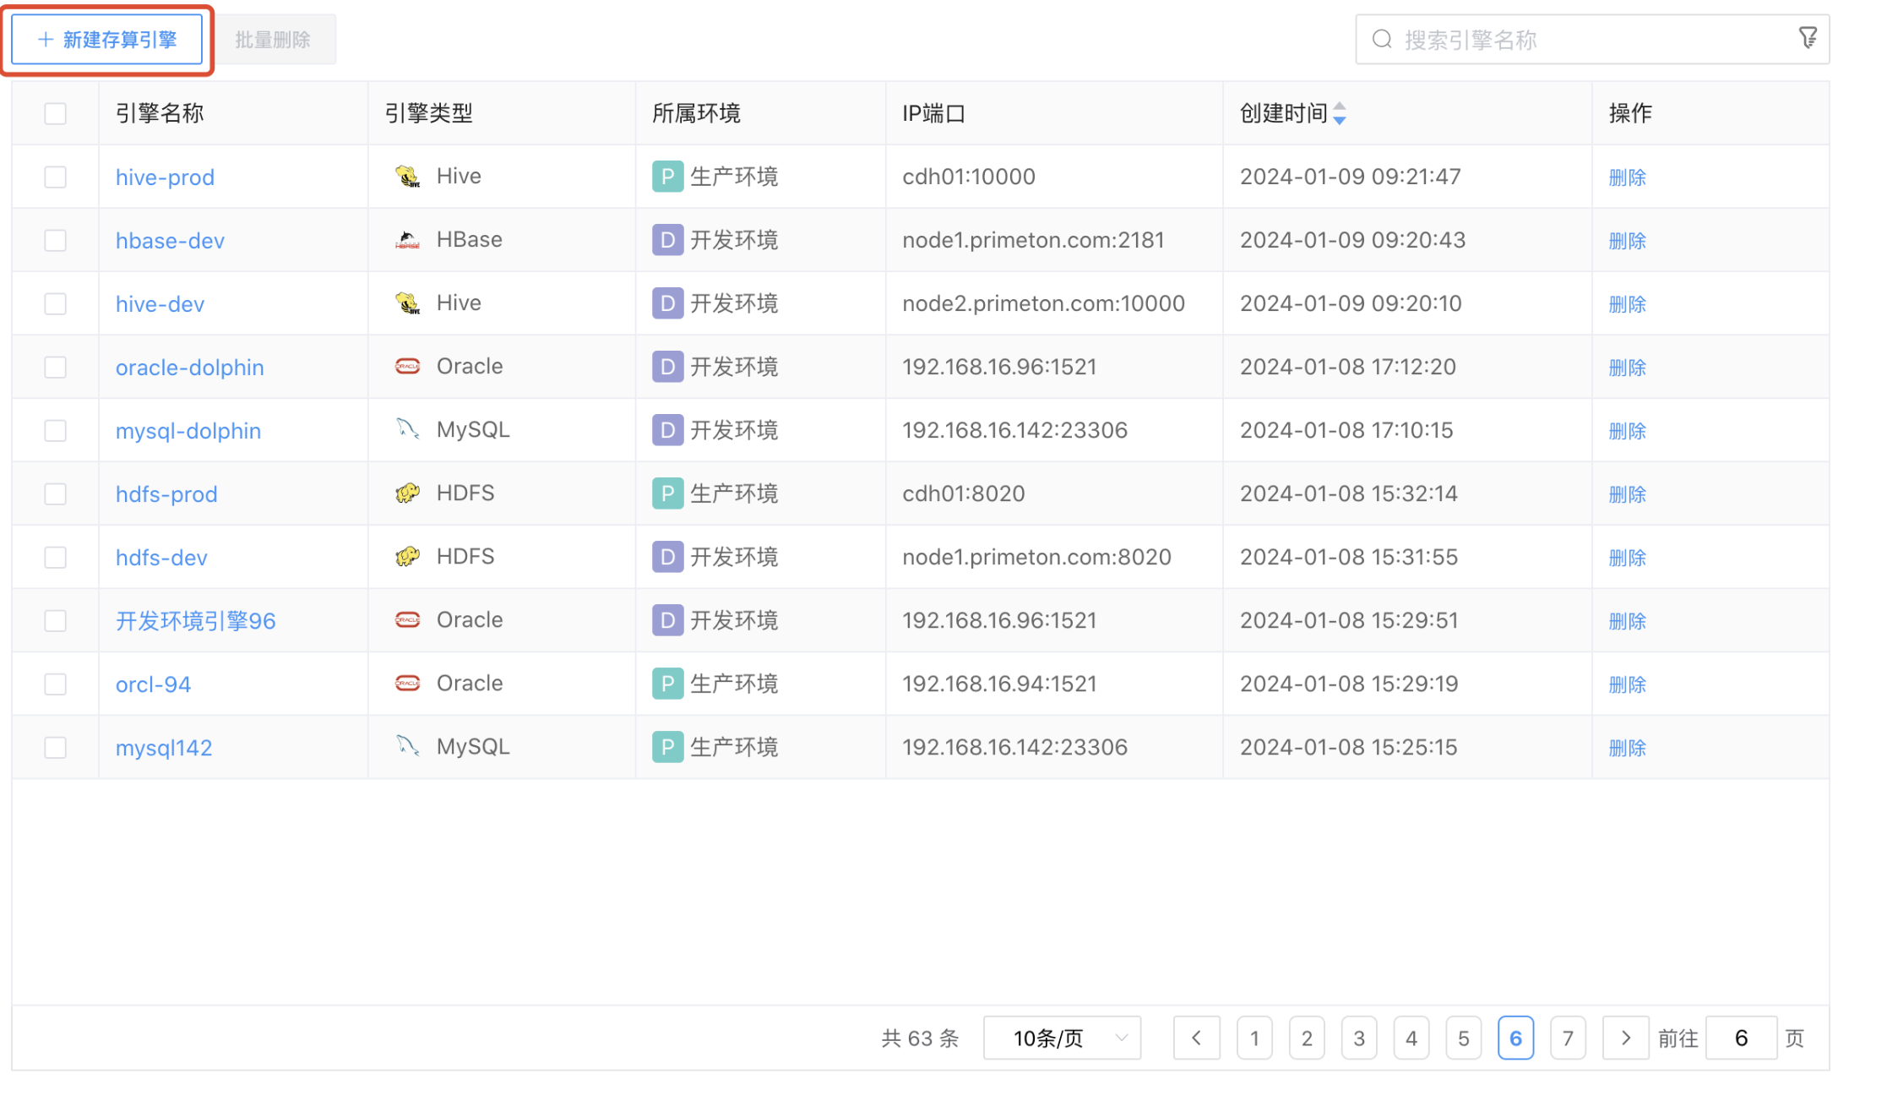The height and width of the screenshot is (1112, 1887).
Task: Open the 10条/页 page size dropdown
Action: tap(1062, 1038)
